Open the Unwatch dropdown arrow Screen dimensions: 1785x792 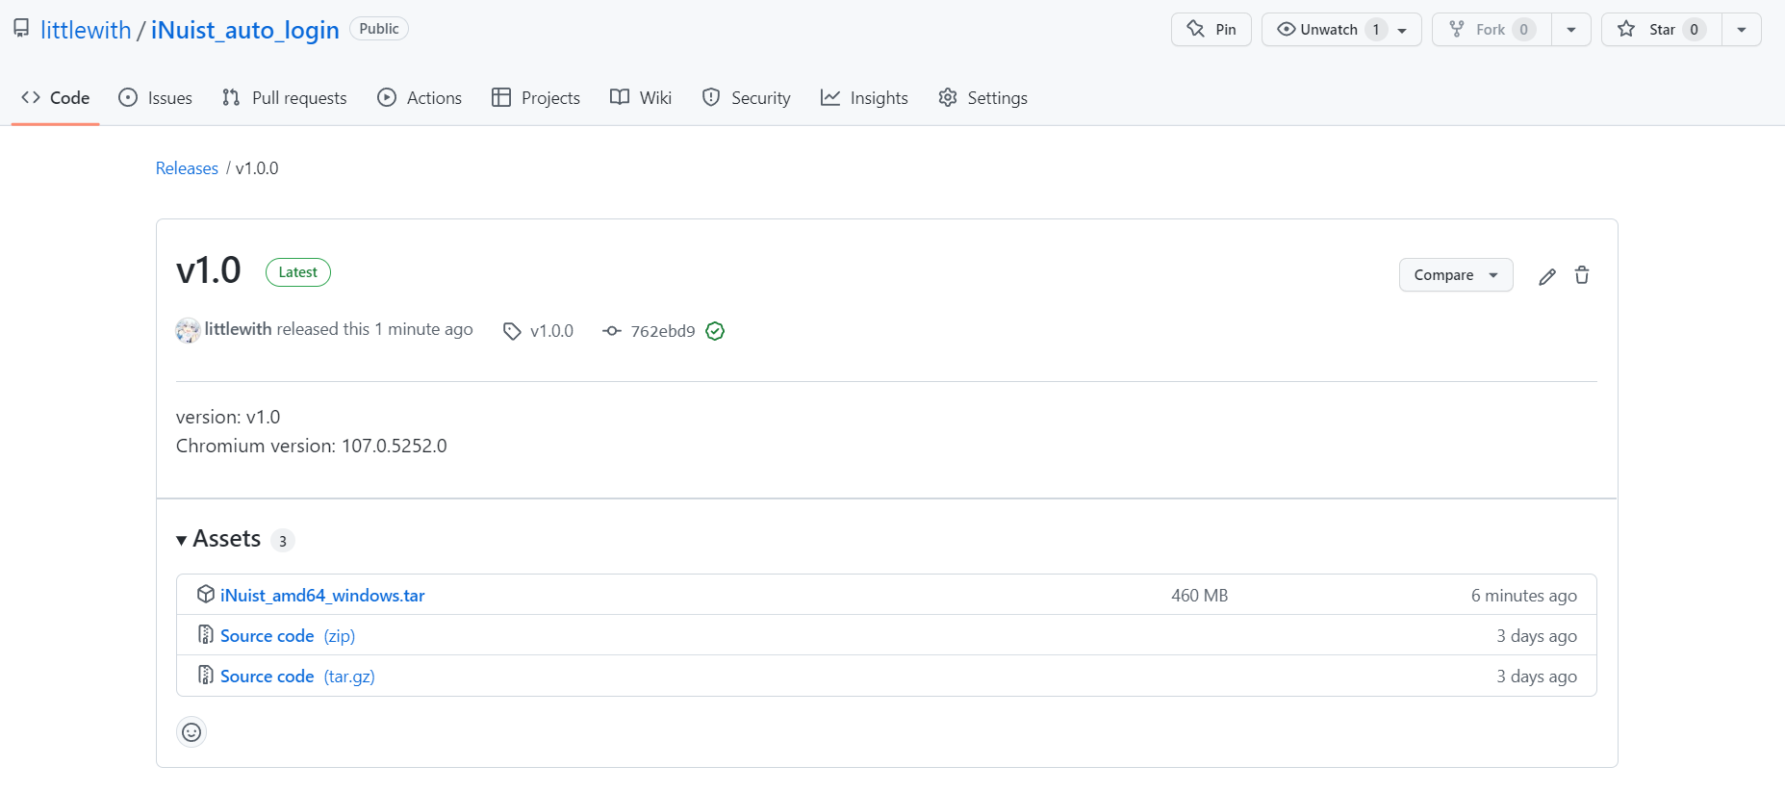(x=1403, y=30)
